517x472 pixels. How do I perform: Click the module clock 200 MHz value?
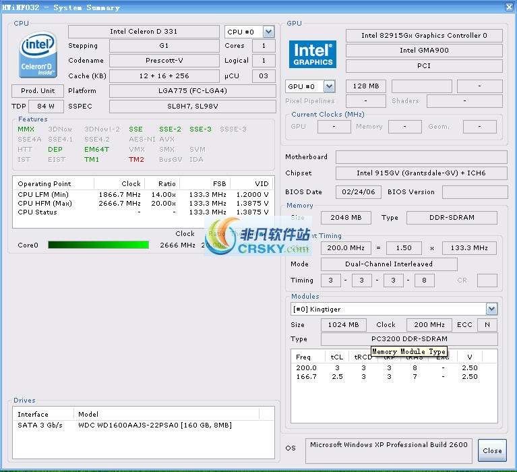[x=429, y=325]
